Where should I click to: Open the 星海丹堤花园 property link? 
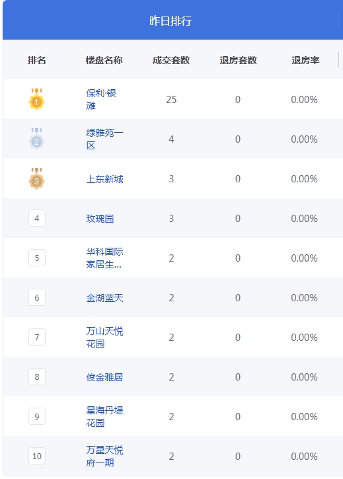point(104,417)
